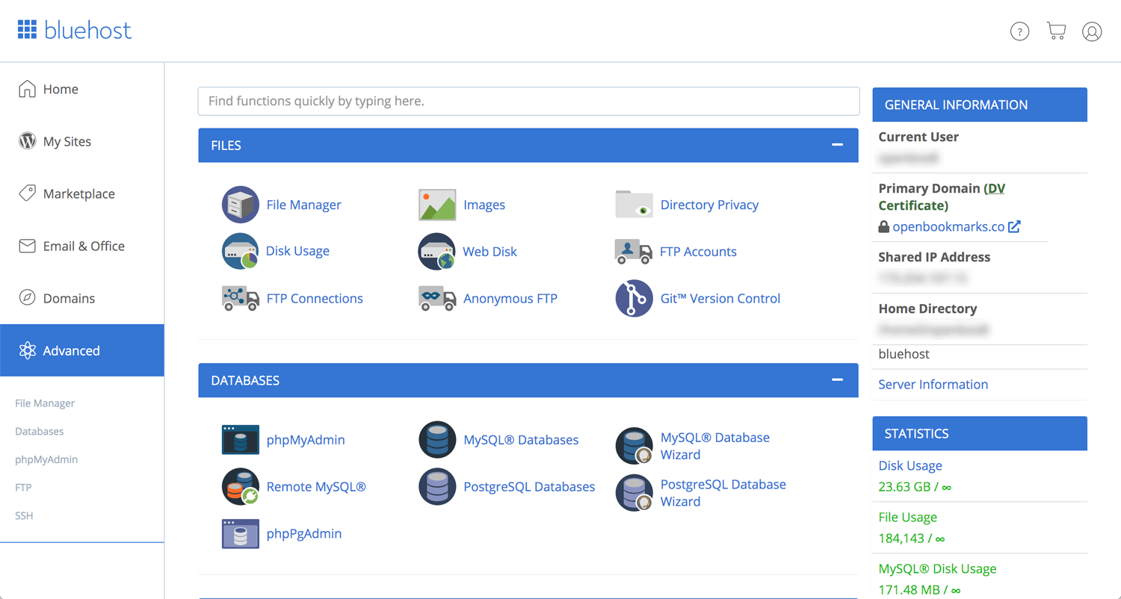
Task: Open the PostgreSQL Database Wizard icon
Action: click(x=634, y=493)
